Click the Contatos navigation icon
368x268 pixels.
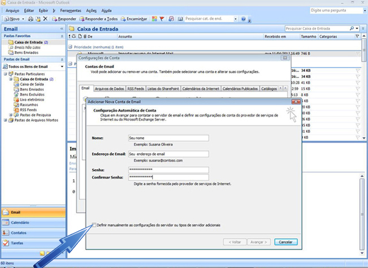click(6, 232)
